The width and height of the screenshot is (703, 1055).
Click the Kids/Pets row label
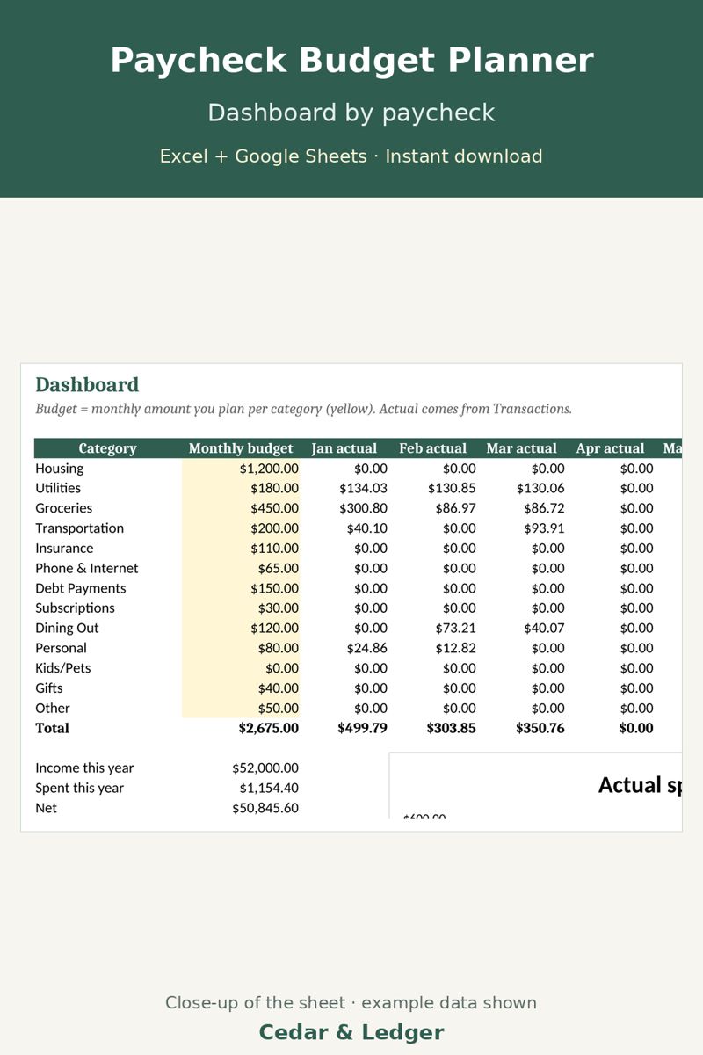tap(63, 668)
